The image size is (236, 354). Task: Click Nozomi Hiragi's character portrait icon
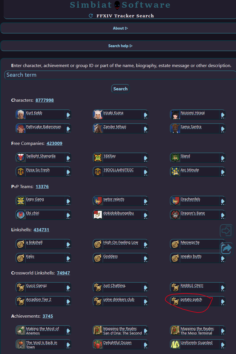click(175, 114)
